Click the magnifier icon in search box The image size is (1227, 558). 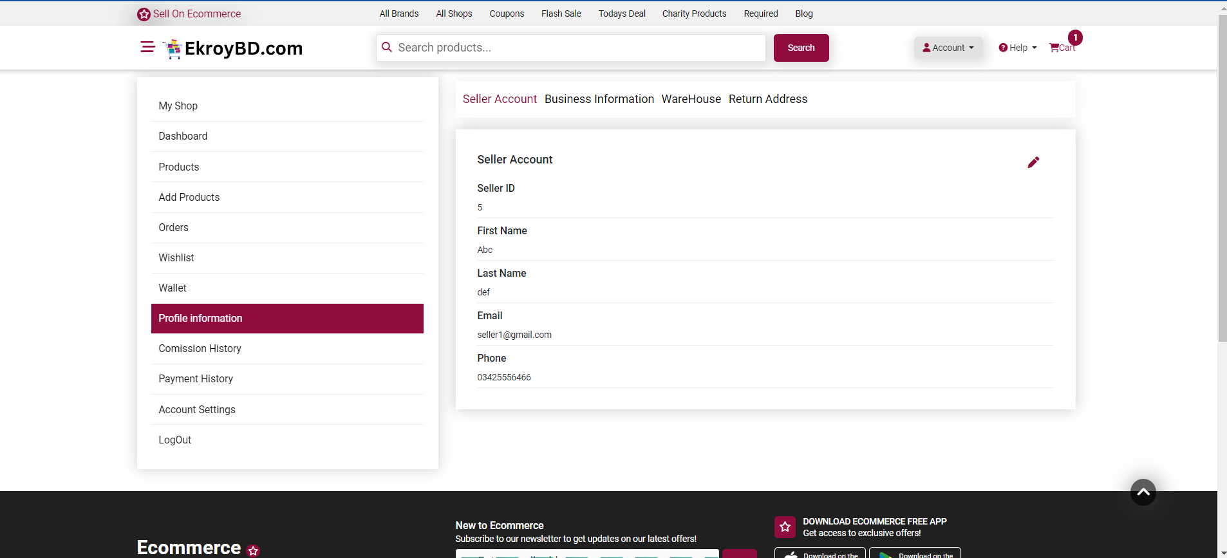(x=387, y=48)
